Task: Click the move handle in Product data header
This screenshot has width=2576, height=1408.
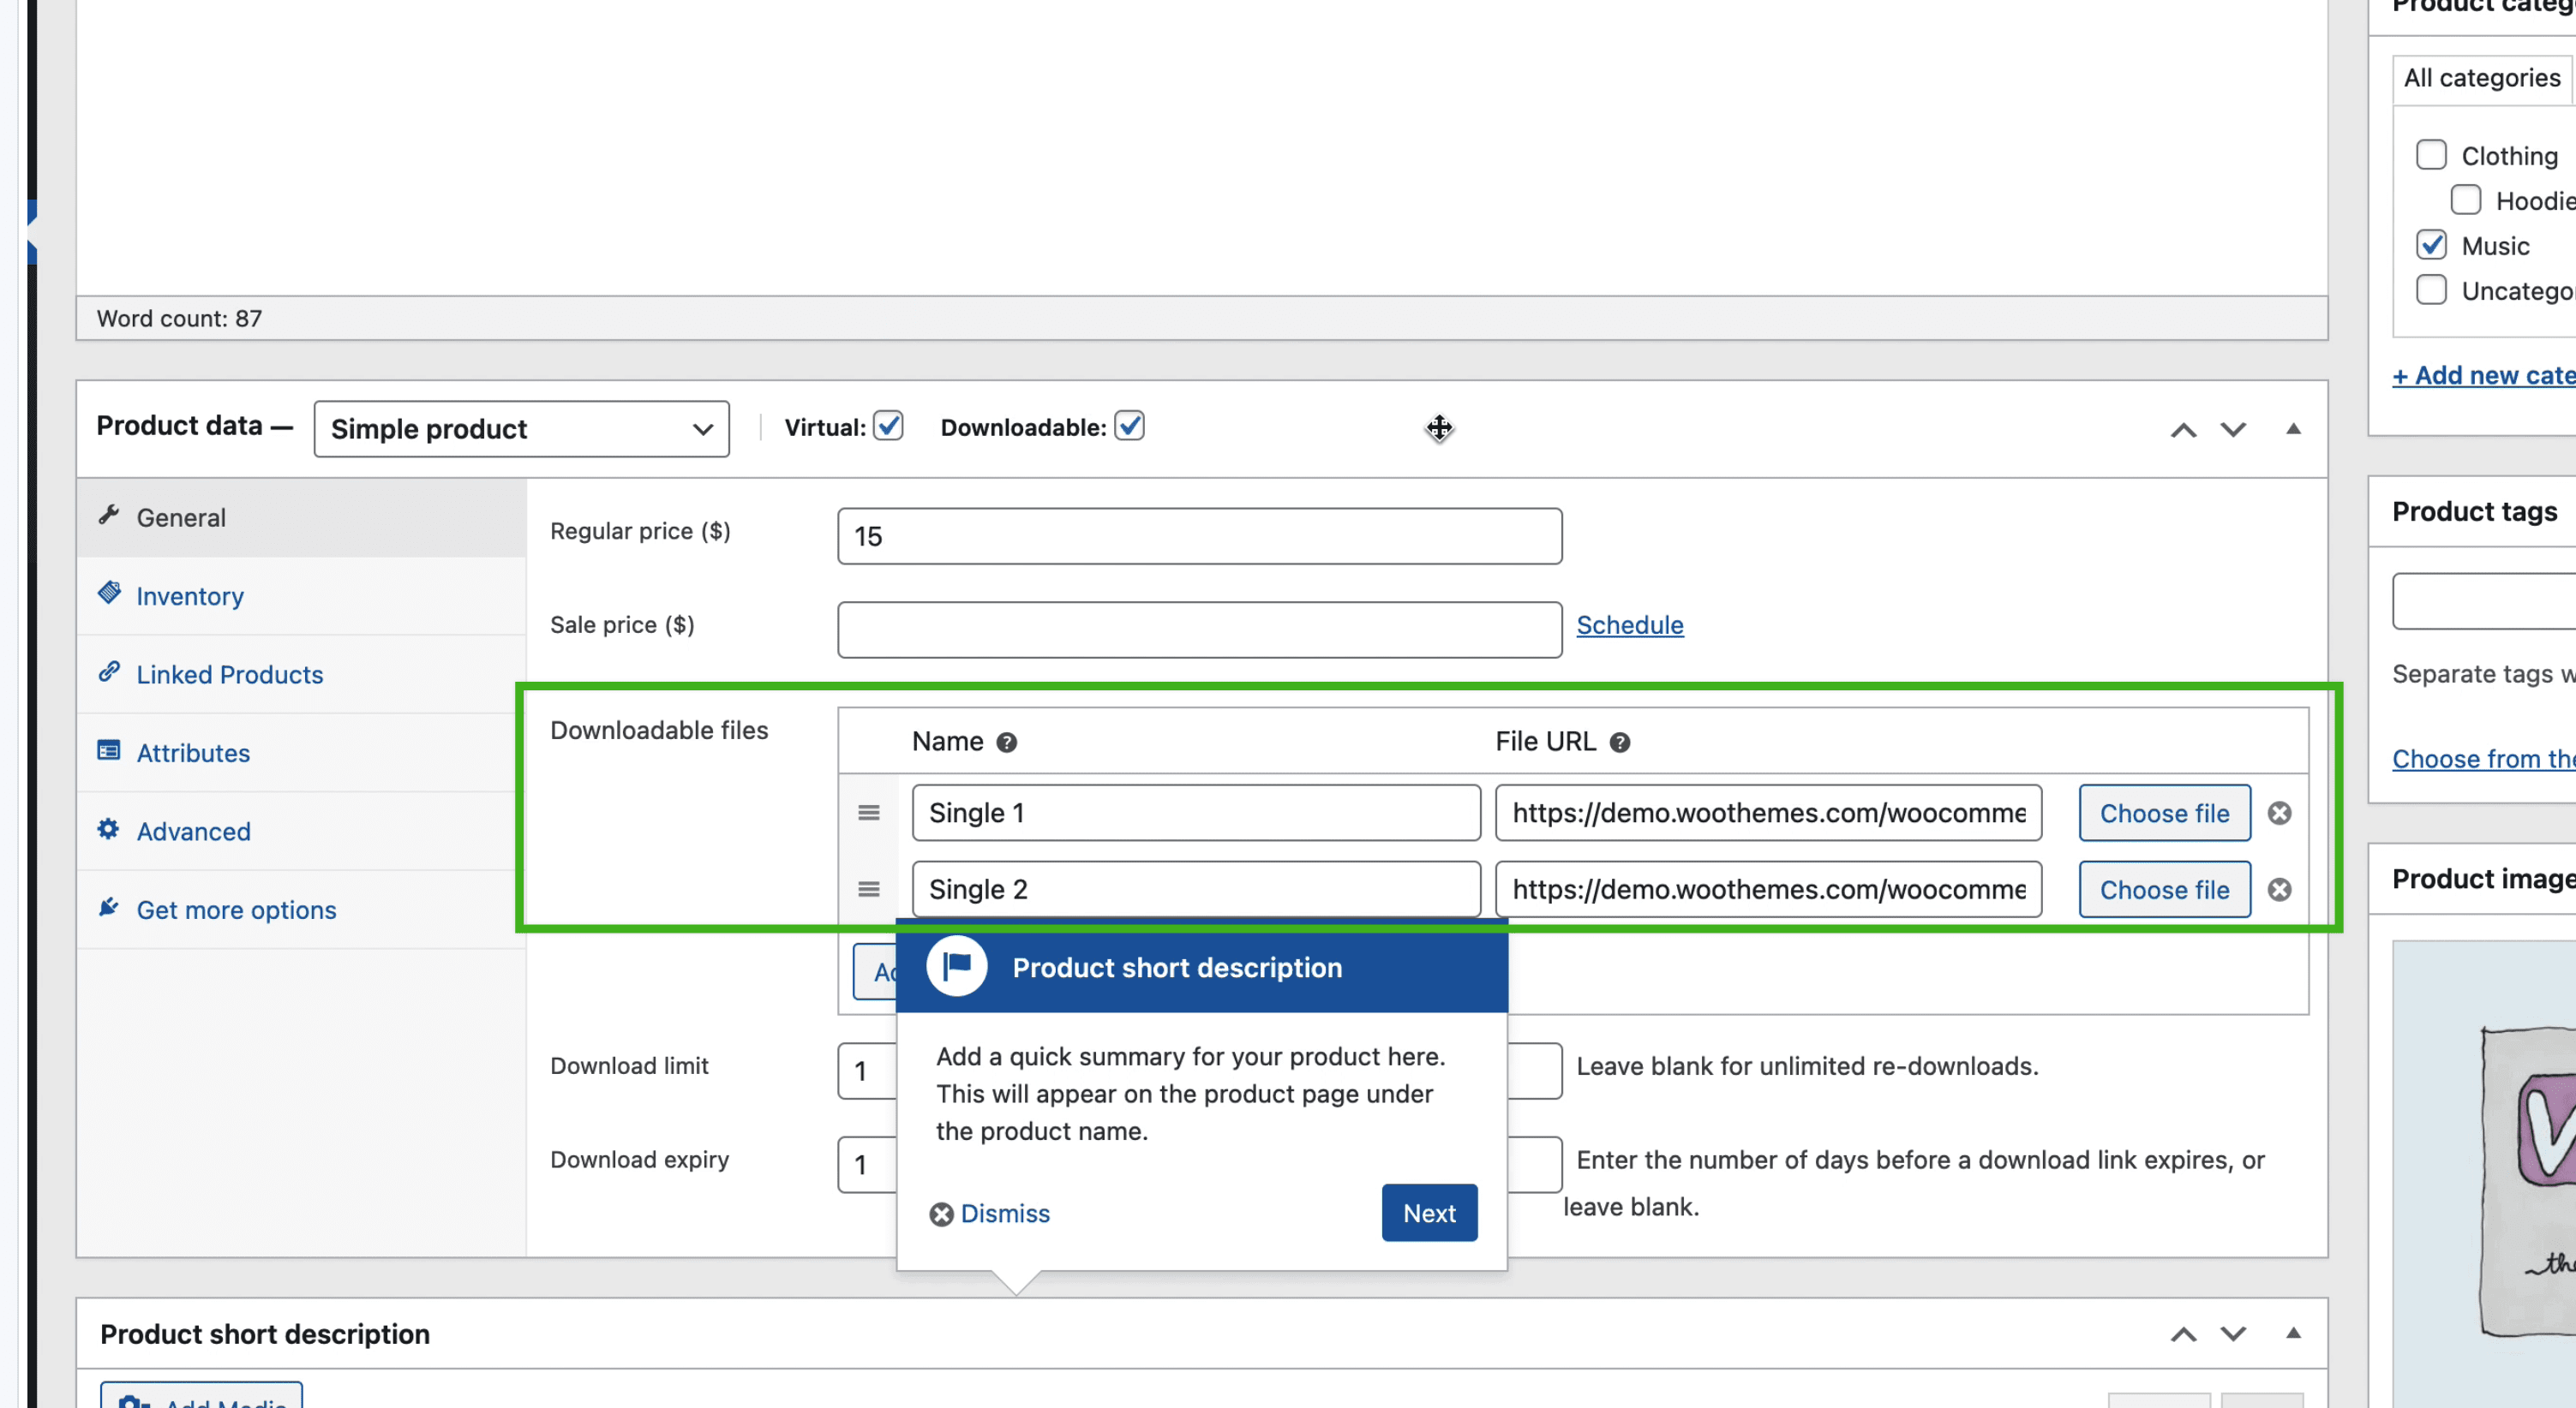Action: pyautogui.click(x=1440, y=427)
